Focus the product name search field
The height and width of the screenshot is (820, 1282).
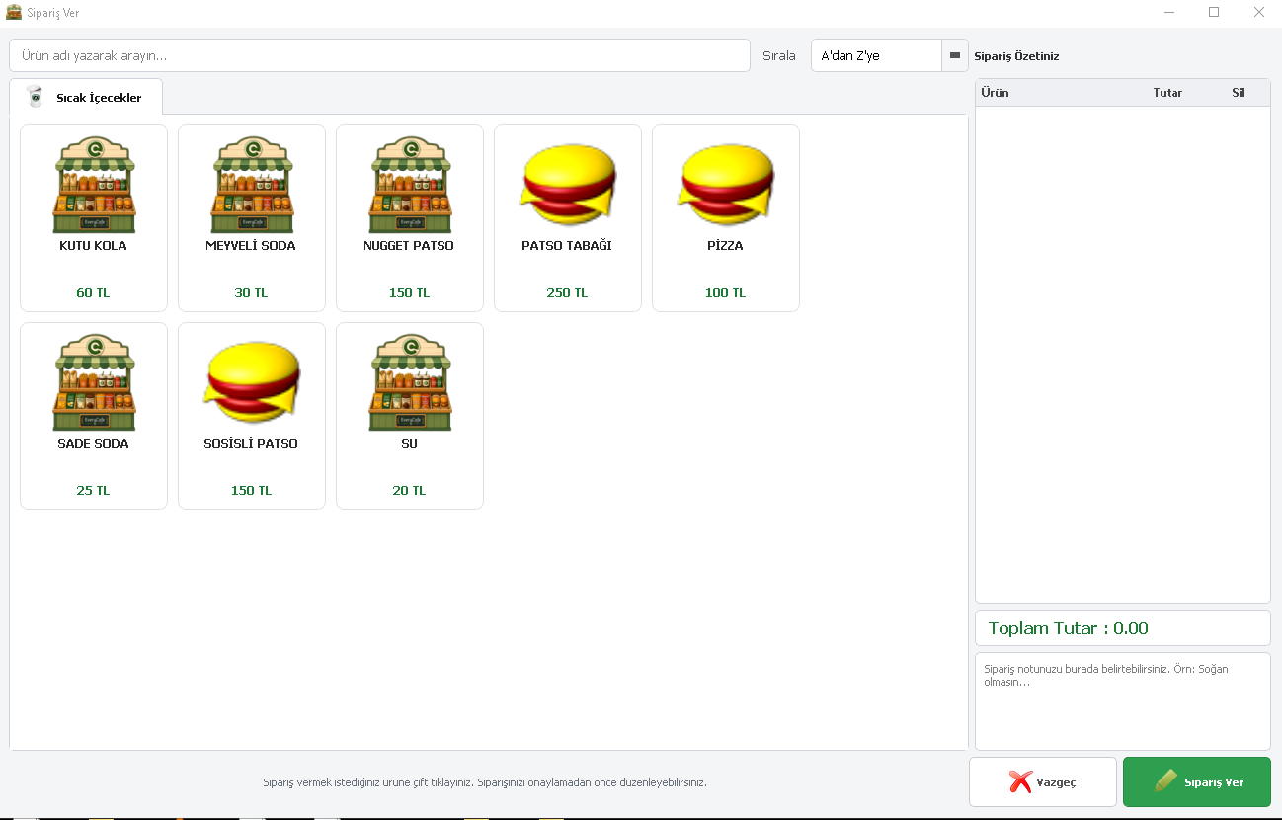(380, 55)
